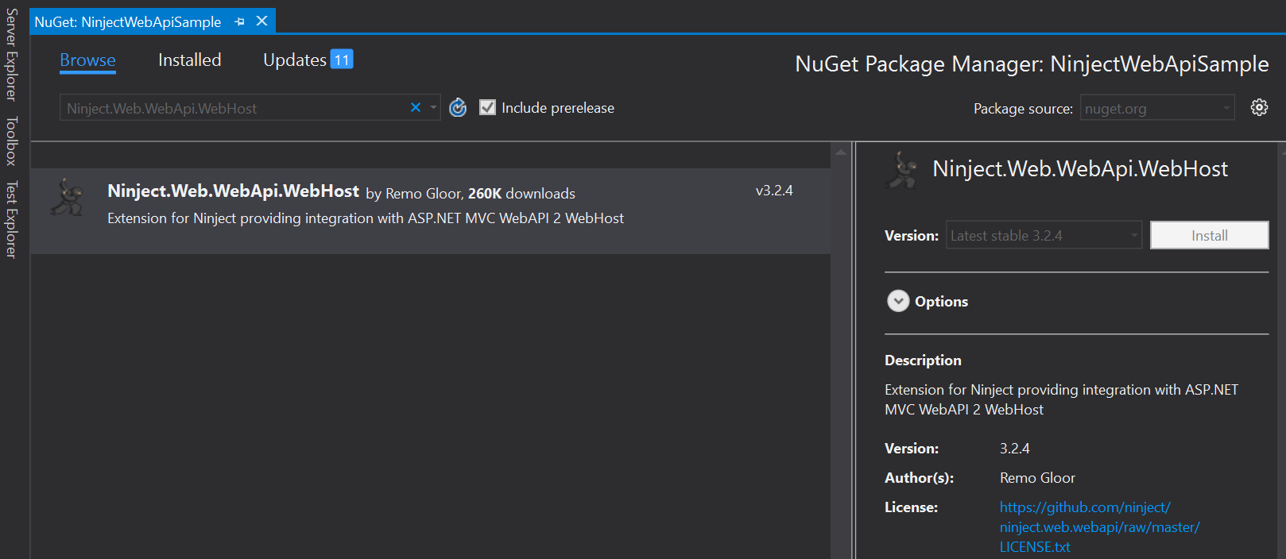Install the Ninject.Web.WebApi.WebHost package
The image size is (1286, 559).
1209,235
